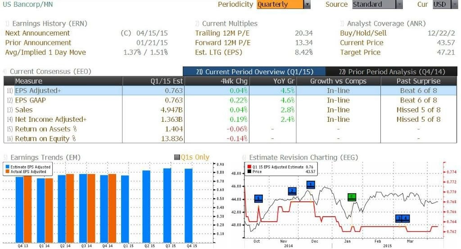This screenshot has width=461, height=249.
Task: Click Sales estimate value 4.947B
Action: pyautogui.click(x=172, y=110)
